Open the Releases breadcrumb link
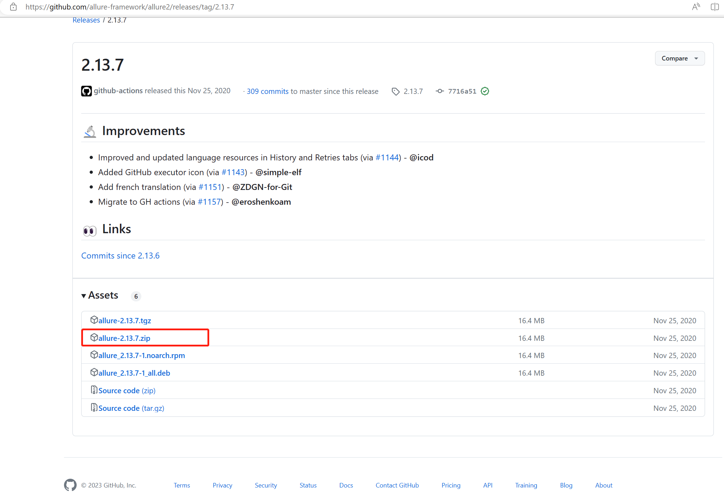Image resolution: width=724 pixels, height=497 pixels. (x=86, y=20)
